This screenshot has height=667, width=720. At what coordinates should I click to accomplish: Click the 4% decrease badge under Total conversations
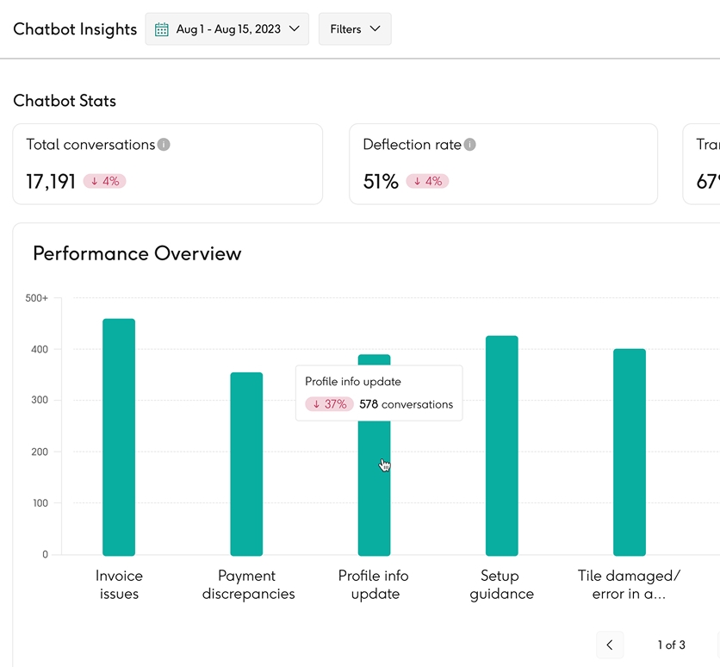pos(105,181)
